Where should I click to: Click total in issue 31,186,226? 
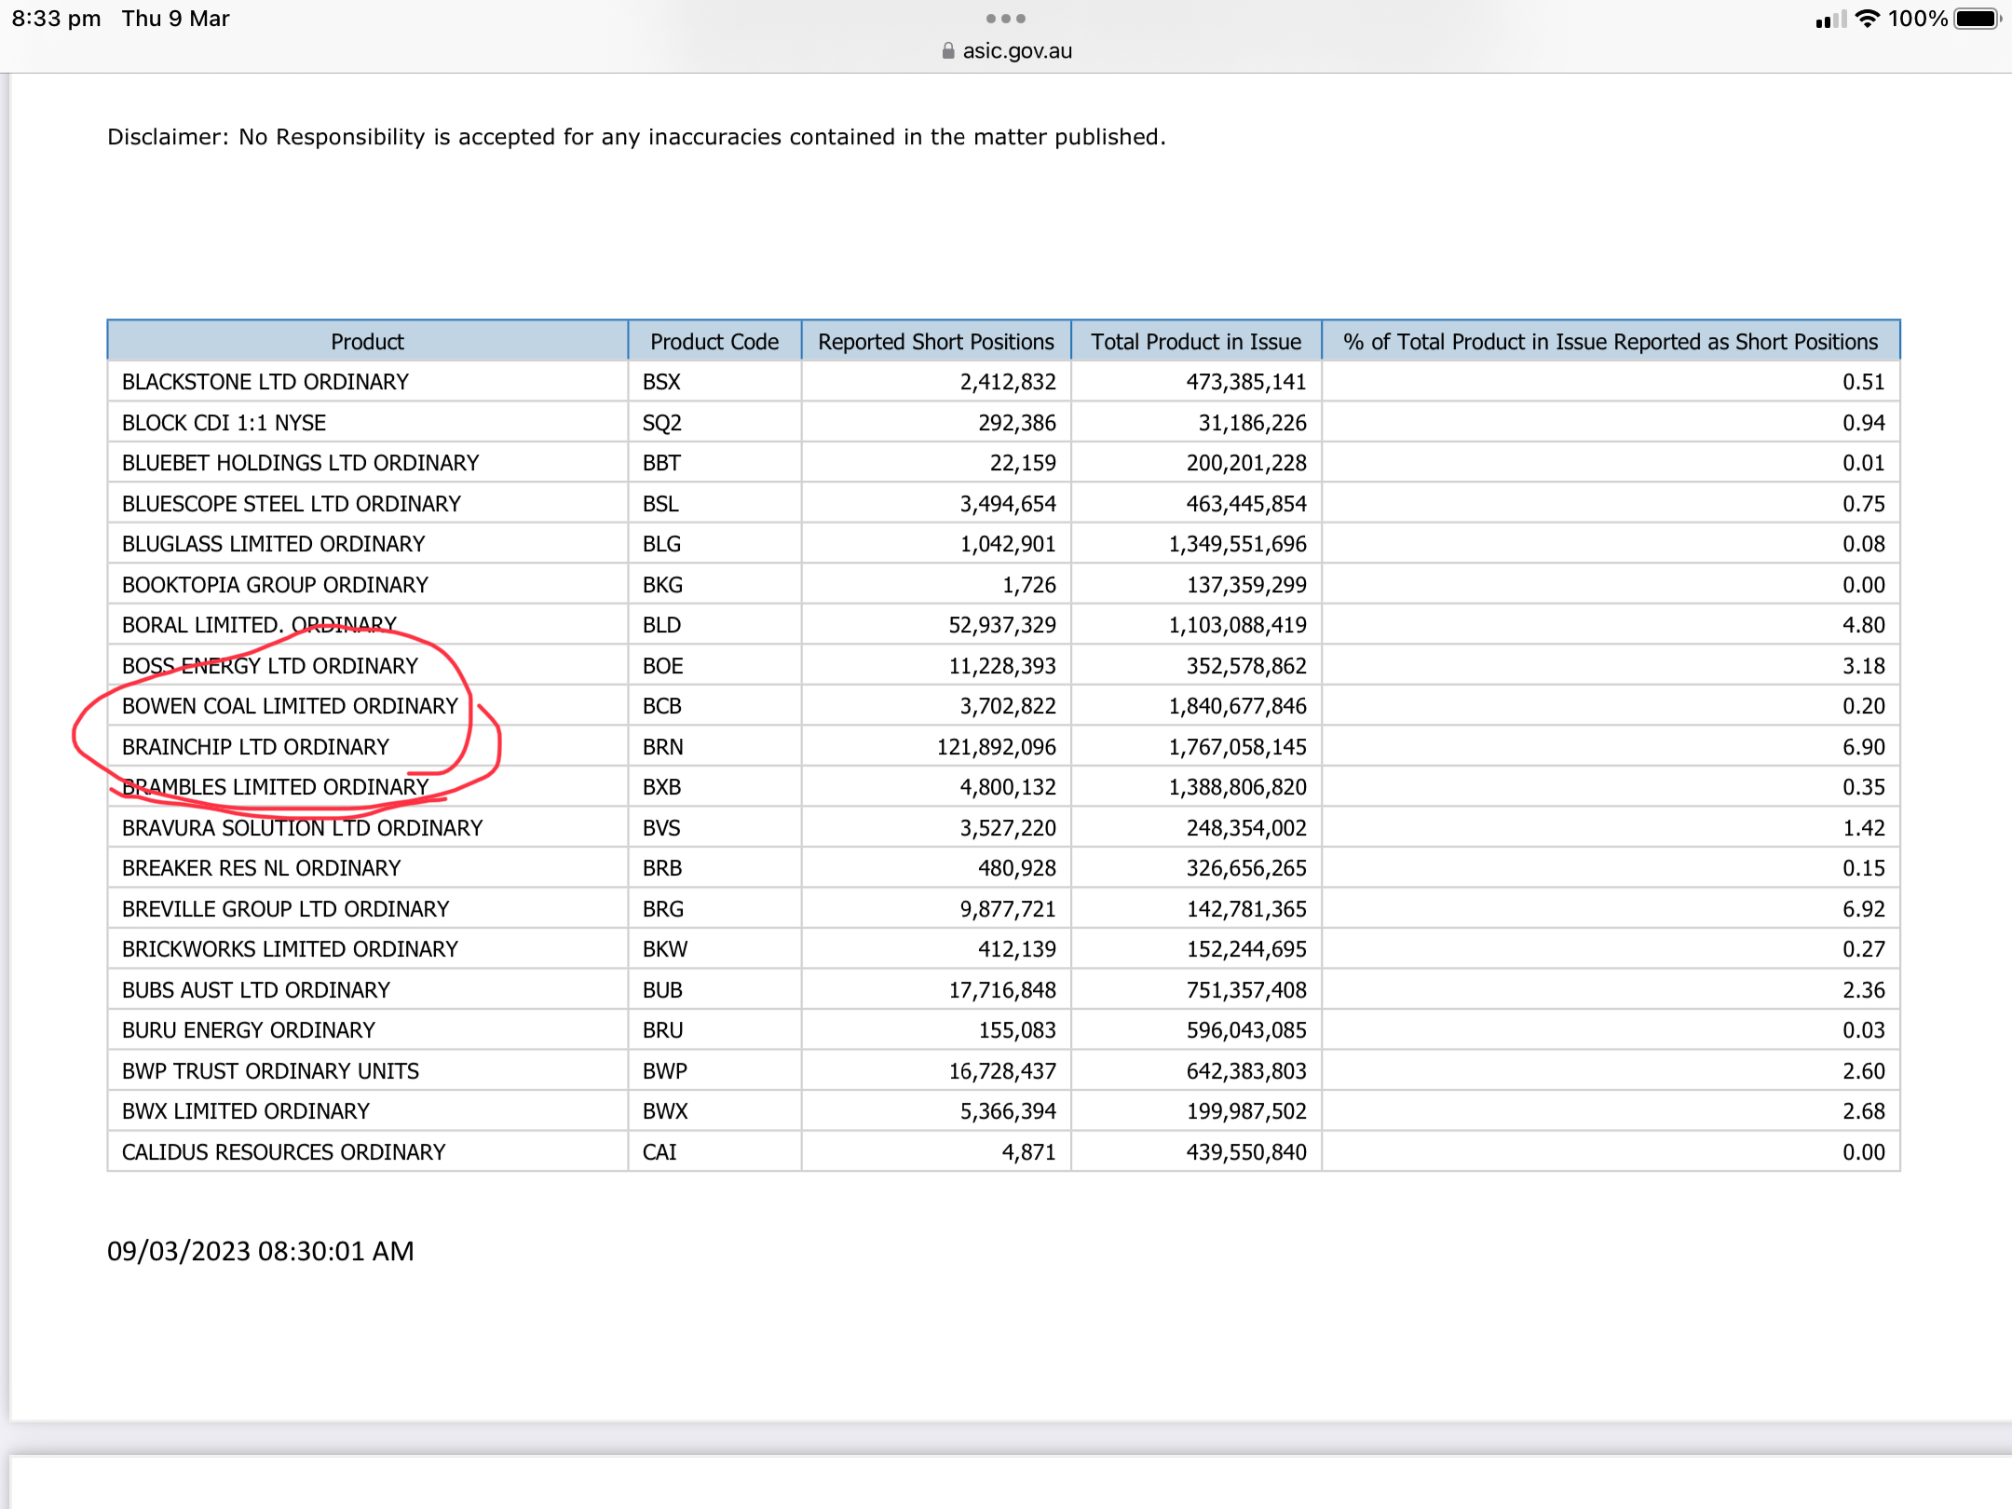[x=1252, y=423]
